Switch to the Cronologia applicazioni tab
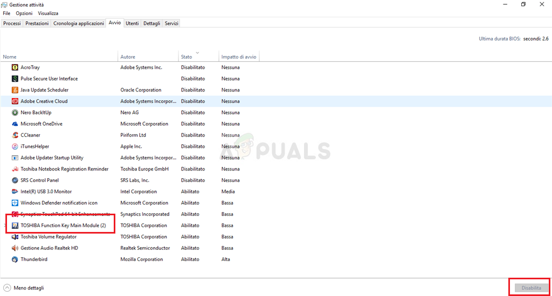 [79, 23]
